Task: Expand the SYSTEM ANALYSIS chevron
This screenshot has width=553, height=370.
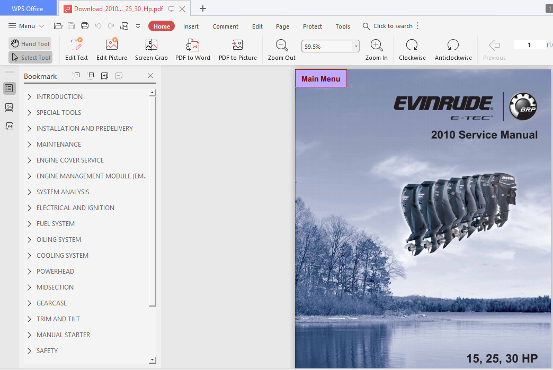Action: click(x=29, y=192)
